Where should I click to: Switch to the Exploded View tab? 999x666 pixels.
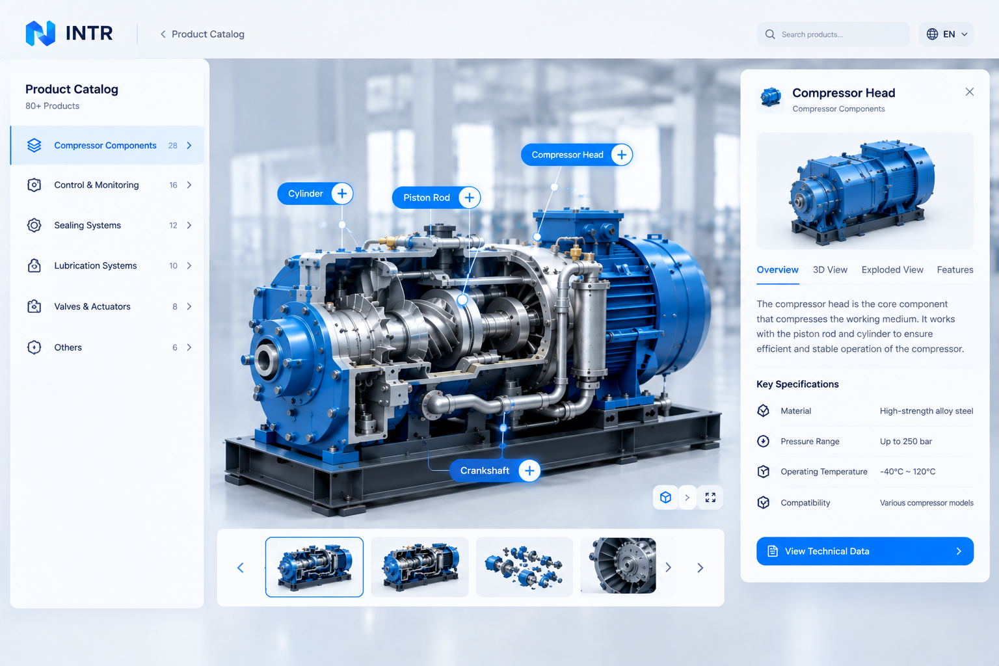click(x=892, y=270)
